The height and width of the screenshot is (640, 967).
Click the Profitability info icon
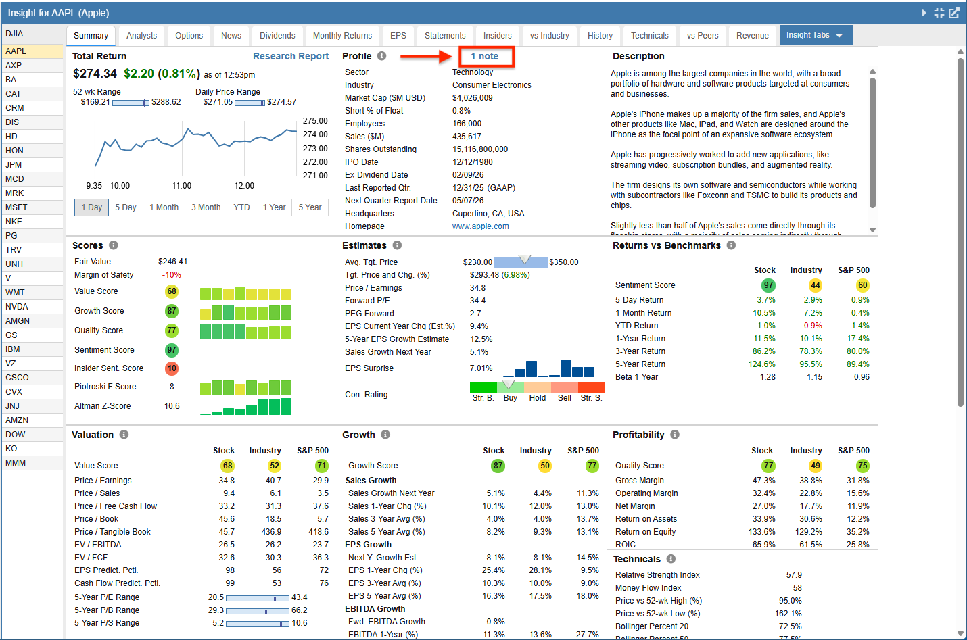click(675, 435)
